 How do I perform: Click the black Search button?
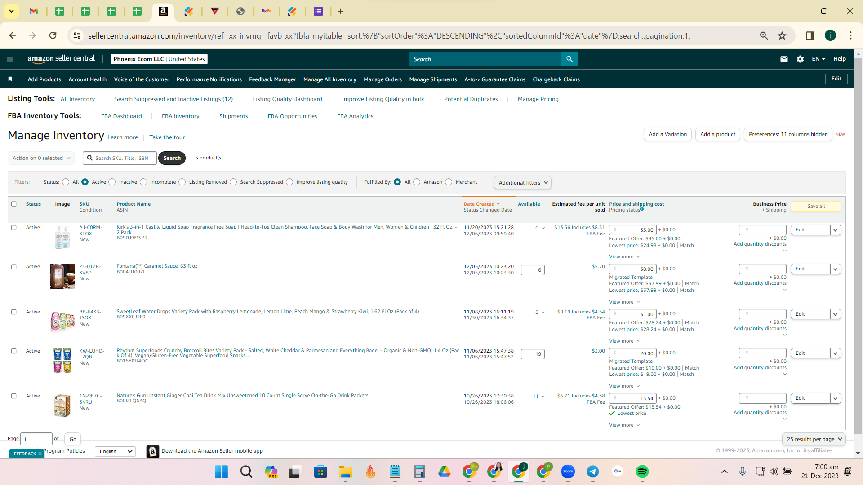pos(172,158)
